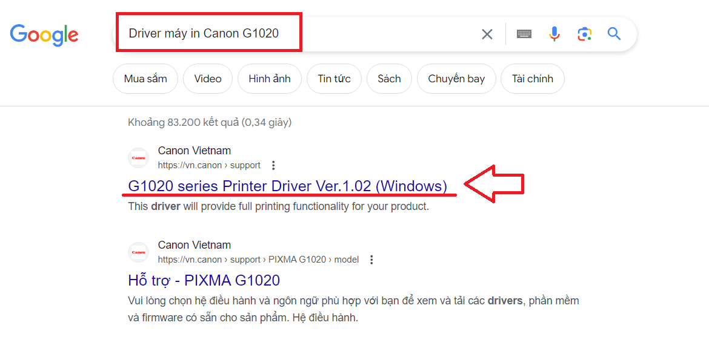Switch to Tài chính filter
Screen dimensions: 709x337
(x=533, y=79)
